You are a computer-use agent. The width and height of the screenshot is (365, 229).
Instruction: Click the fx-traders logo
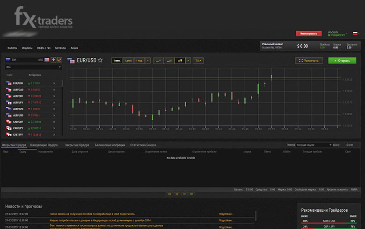44,17
